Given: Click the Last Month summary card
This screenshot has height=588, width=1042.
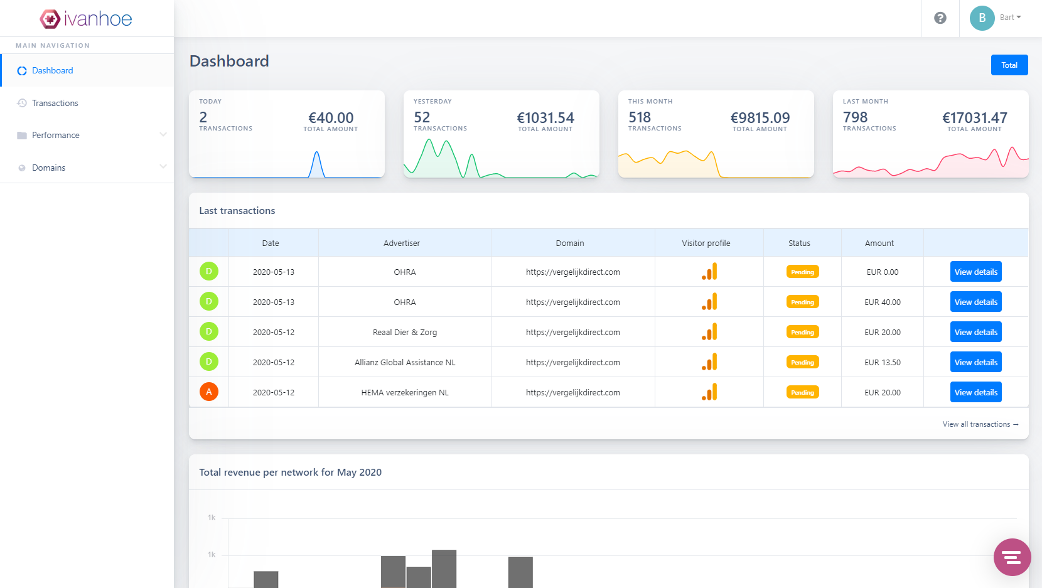Looking at the screenshot, I should click(x=930, y=134).
